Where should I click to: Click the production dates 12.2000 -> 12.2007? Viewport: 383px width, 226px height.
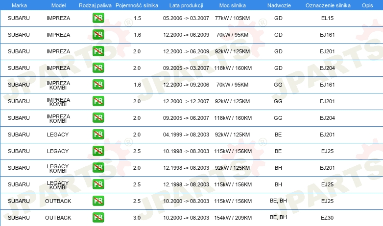point(186,101)
